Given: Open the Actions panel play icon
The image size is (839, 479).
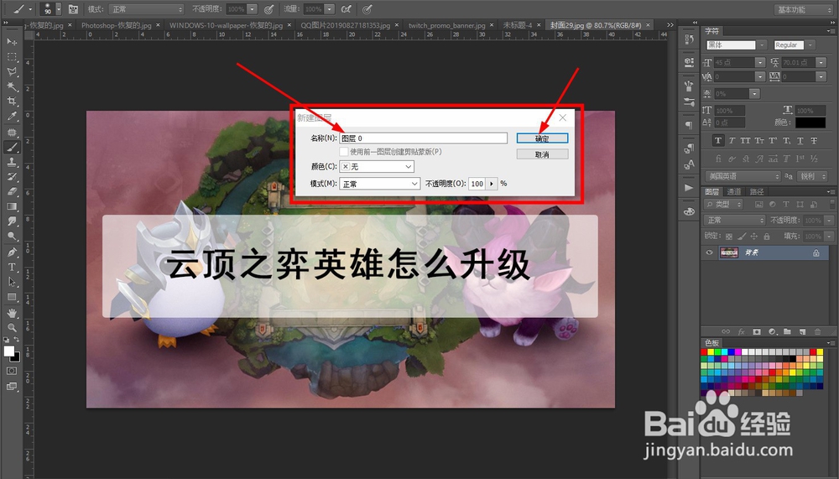Looking at the screenshot, I should 689,188.
